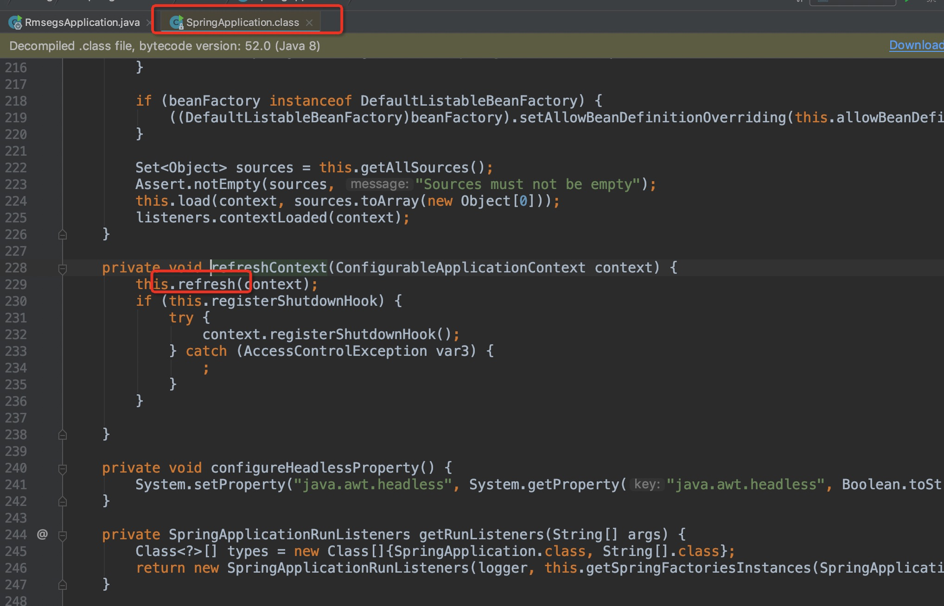Click the fold end marker at line 238
Screen dimensions: 944x606
click(x=63, y=435)
